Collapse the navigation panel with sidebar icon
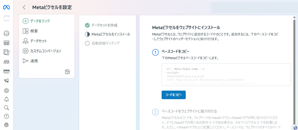Viewport: 298px width, 130px height. click(x=67, y=72)
